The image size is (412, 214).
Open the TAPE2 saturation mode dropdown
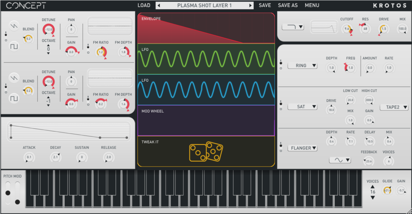click(x=394, y=107)
